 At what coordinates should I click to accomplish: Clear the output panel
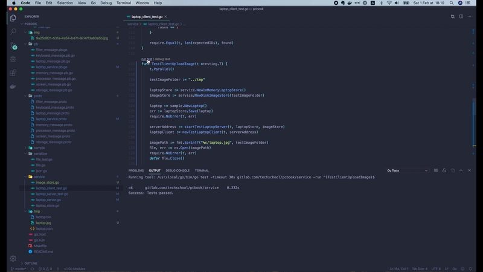coord(435,170)
